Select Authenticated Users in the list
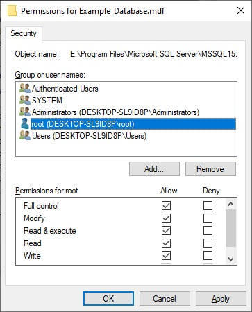Screen dimensions: 252x312 tap(65, 89)
